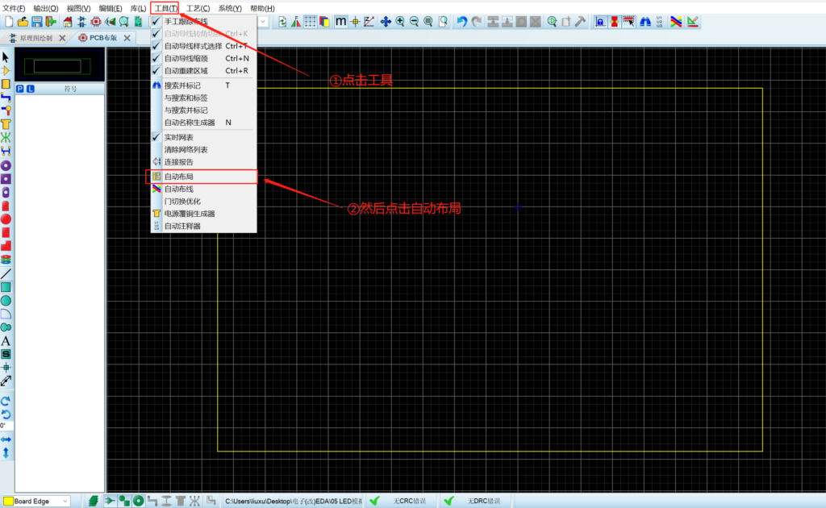Select the 2D circle graphics tool
Screen dimensions: 826x508
click(6, 300)
